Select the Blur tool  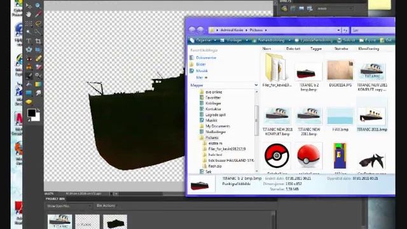click(38, 93)
